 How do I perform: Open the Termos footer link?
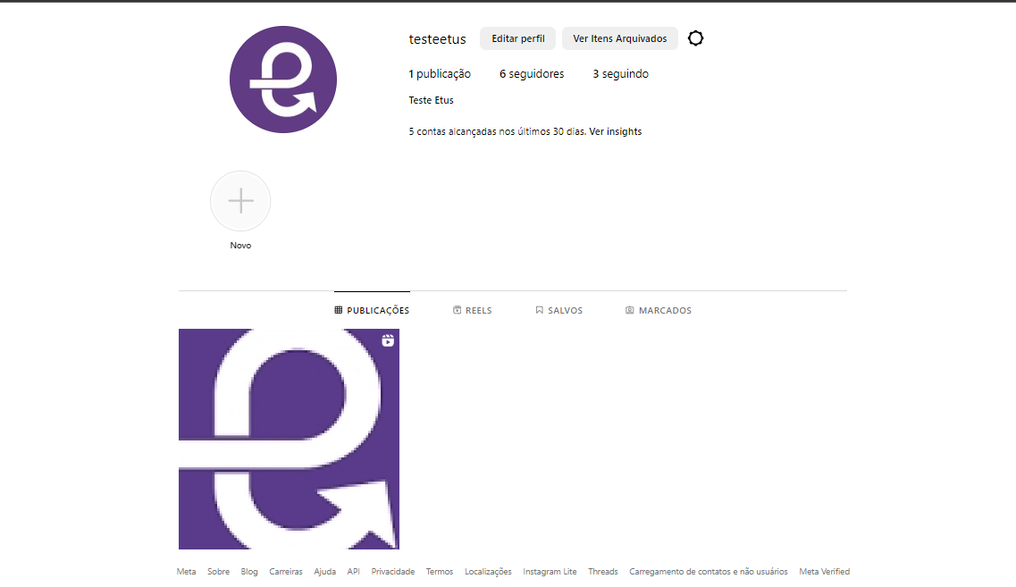pos(440,572)
